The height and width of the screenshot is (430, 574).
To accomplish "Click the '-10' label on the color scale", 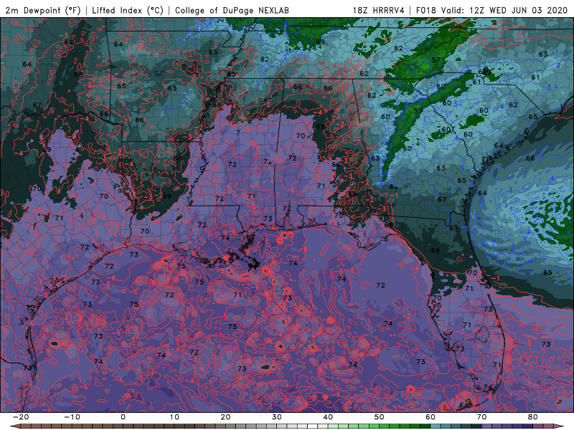I will tap(72, 417).
